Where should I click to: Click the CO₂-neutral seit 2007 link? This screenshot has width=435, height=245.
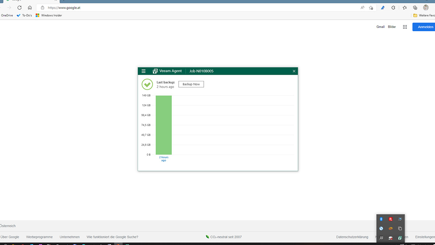[224, 237]
